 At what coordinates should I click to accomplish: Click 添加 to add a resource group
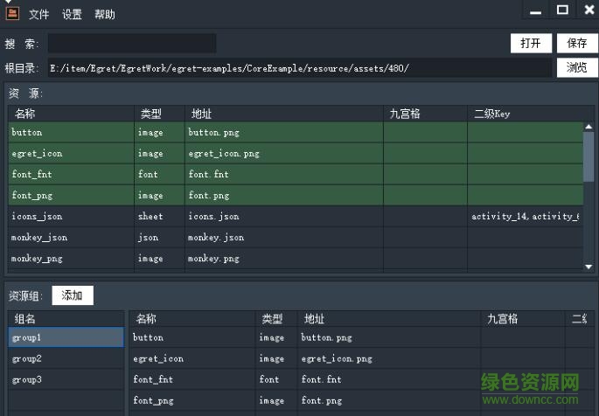pyautogui.click(x=73, y=295)
